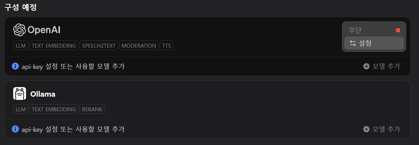This screenshot has height=145, width=419.
Task: Add a model to Ollama with 모델 추가
Action: (382, 129)
